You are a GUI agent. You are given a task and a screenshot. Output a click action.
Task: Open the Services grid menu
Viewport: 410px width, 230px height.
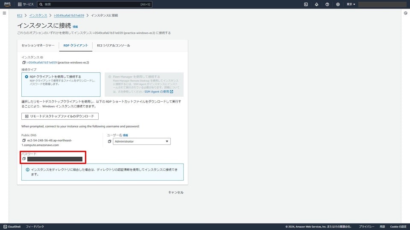(25, 4)
